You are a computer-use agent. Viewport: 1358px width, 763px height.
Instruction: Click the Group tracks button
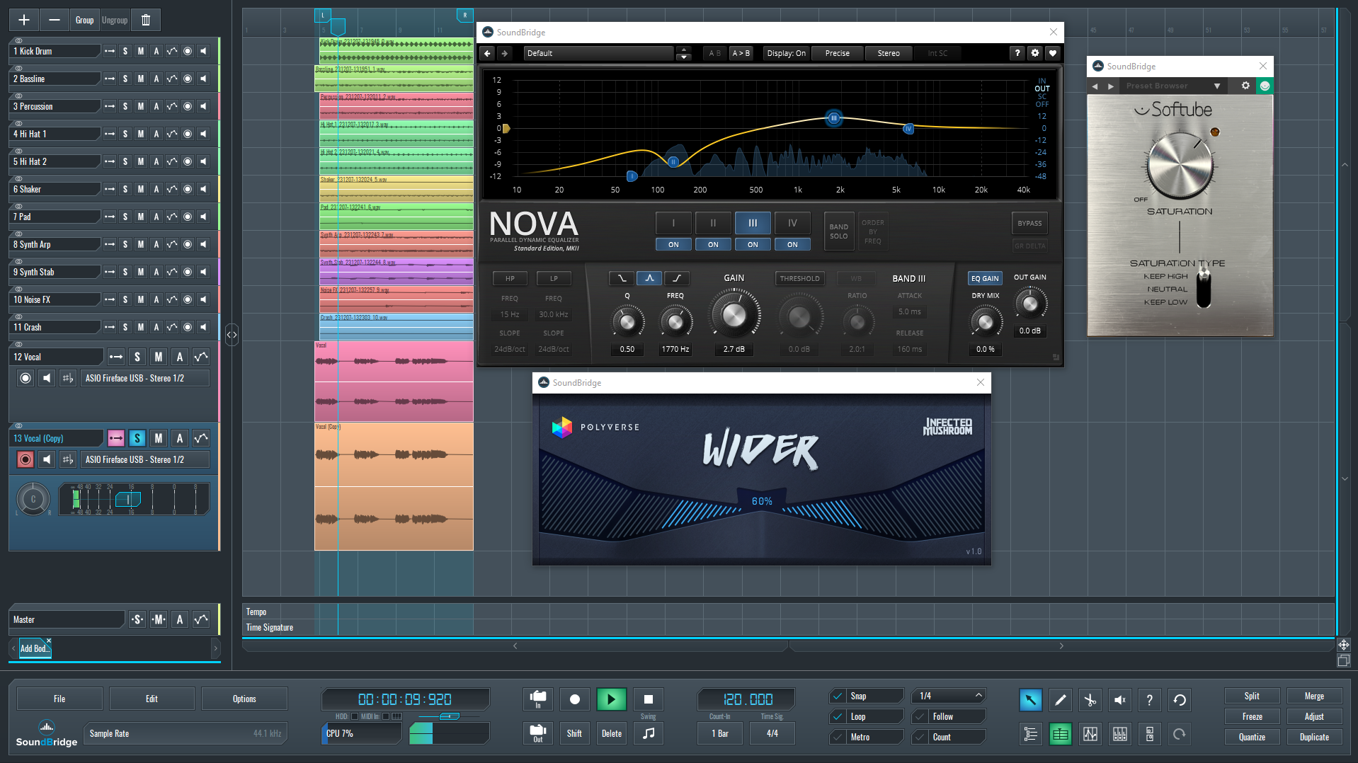click(84, 20)
